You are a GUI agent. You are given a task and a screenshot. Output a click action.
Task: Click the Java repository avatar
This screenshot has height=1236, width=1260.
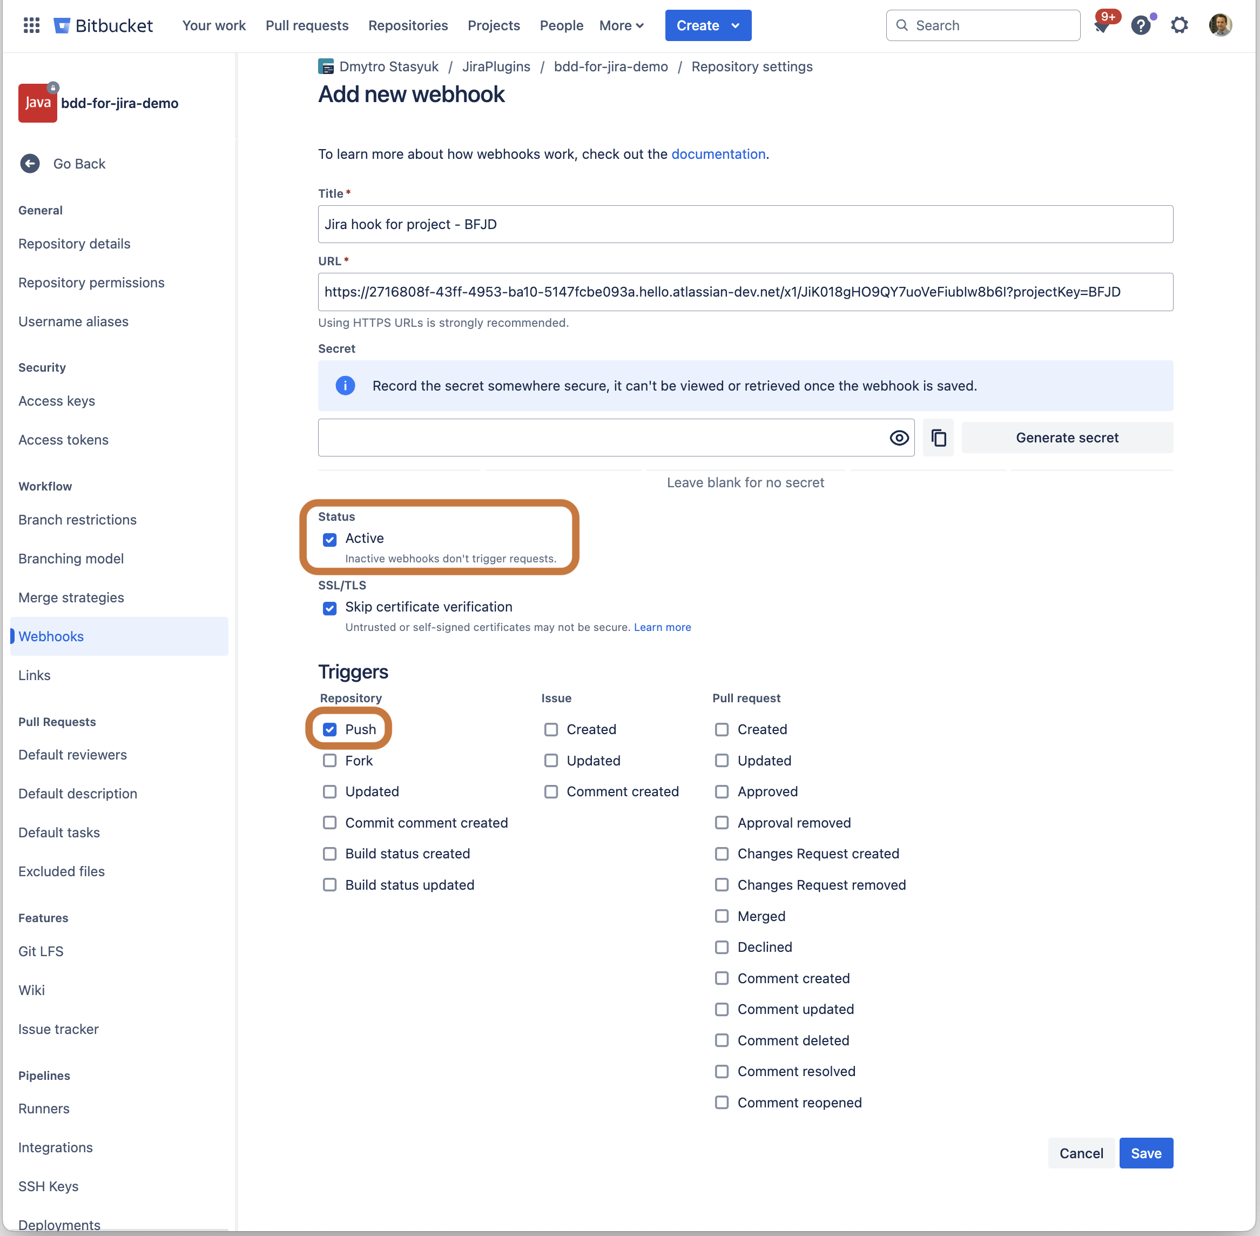click(x=38, y=103)
